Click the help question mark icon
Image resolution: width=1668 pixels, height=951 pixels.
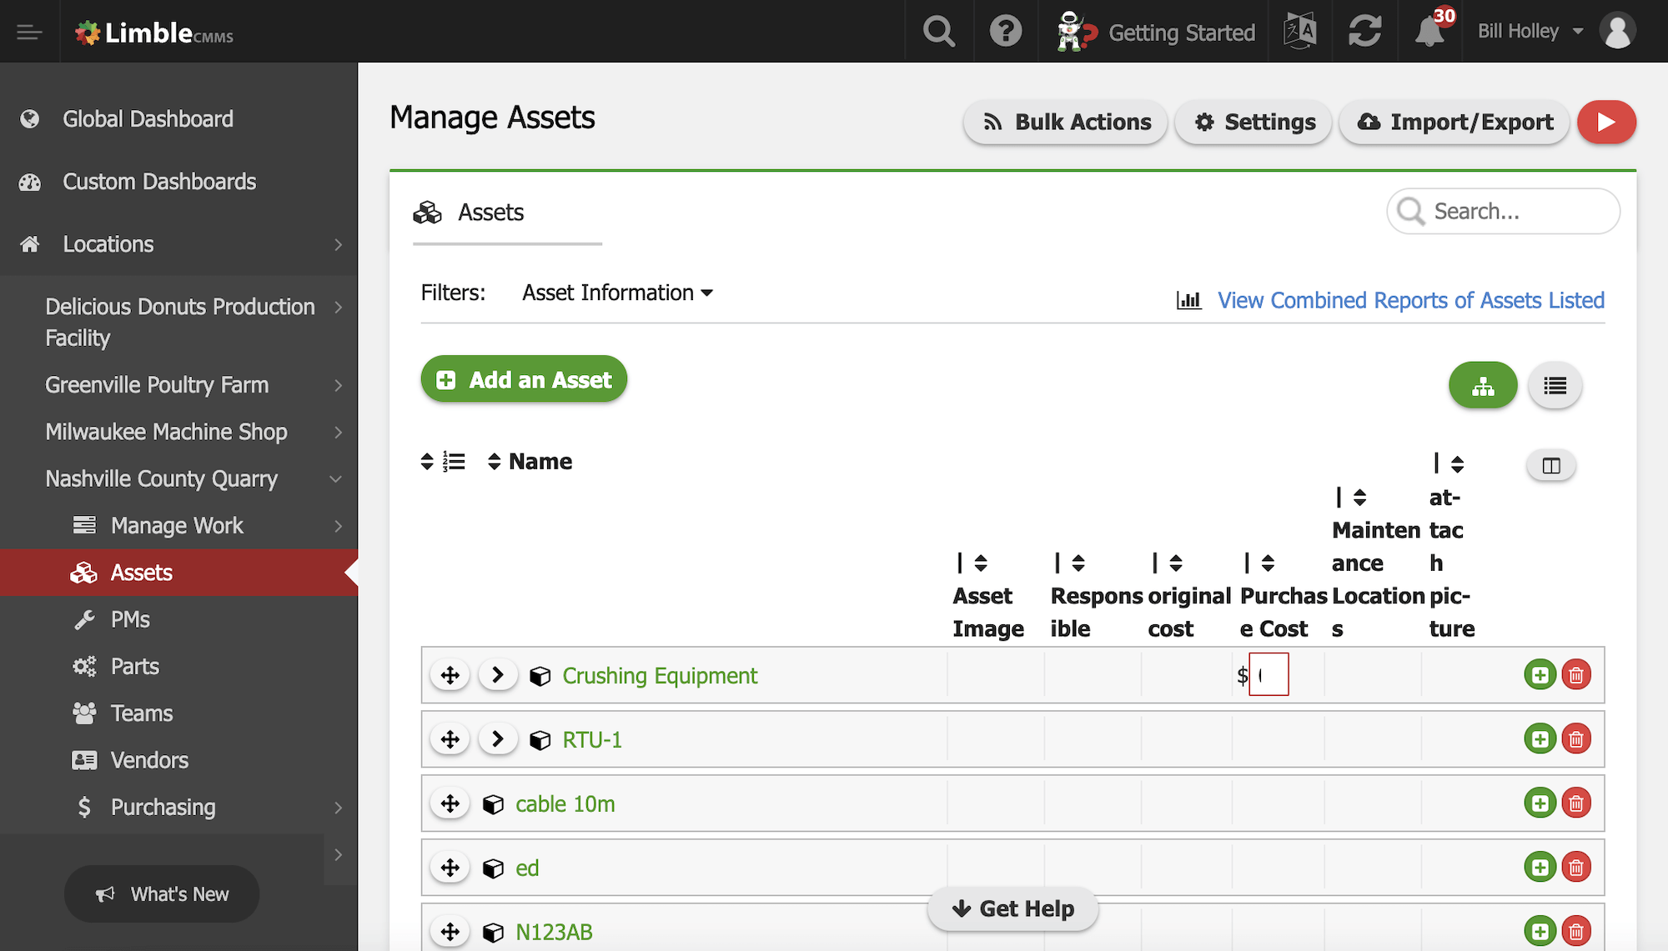click(1005, 31)
